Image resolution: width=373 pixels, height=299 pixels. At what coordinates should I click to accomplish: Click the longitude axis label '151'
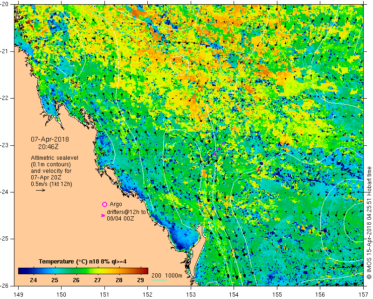[x=104, y=295]
